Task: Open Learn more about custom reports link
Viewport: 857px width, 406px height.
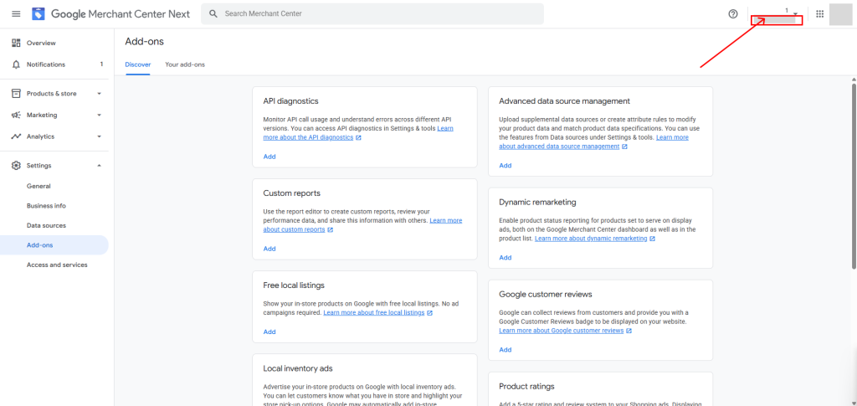Action: (x=294, y=229)
